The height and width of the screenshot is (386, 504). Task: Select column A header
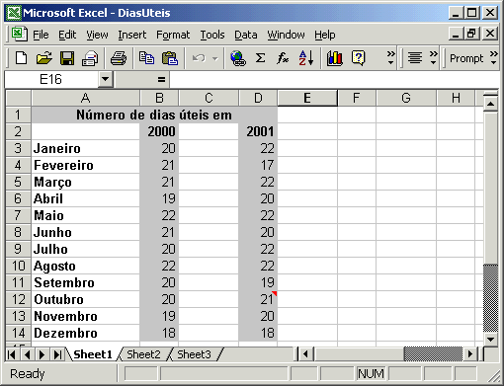coord(85,98)
